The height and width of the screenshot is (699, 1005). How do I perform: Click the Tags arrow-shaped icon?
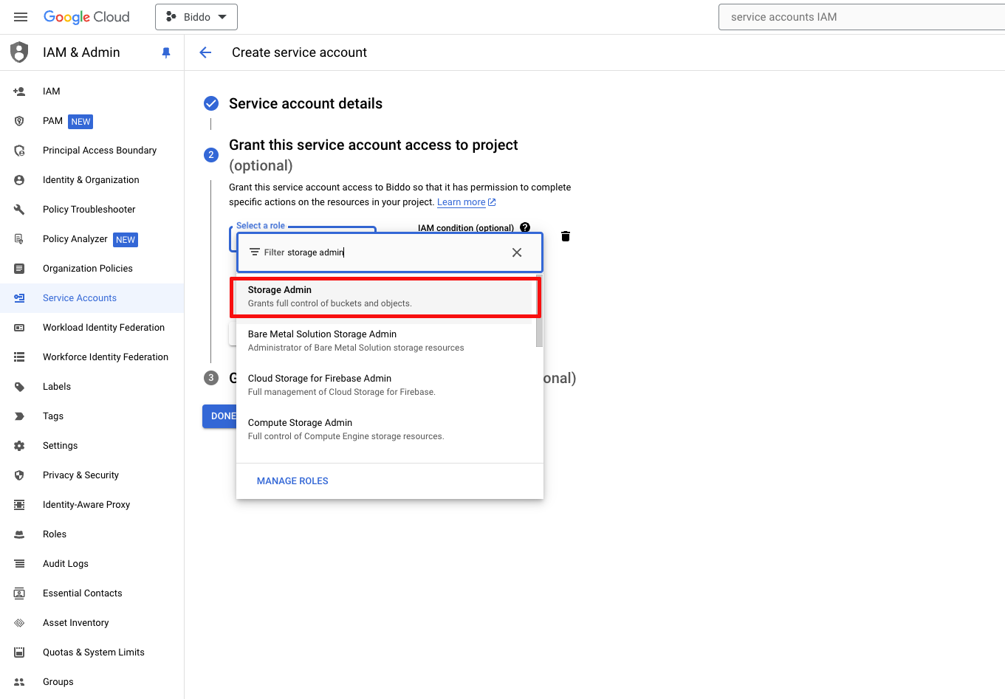[19, 416]
